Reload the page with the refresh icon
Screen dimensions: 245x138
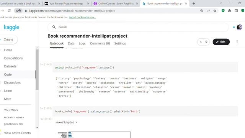click(9, 11)
